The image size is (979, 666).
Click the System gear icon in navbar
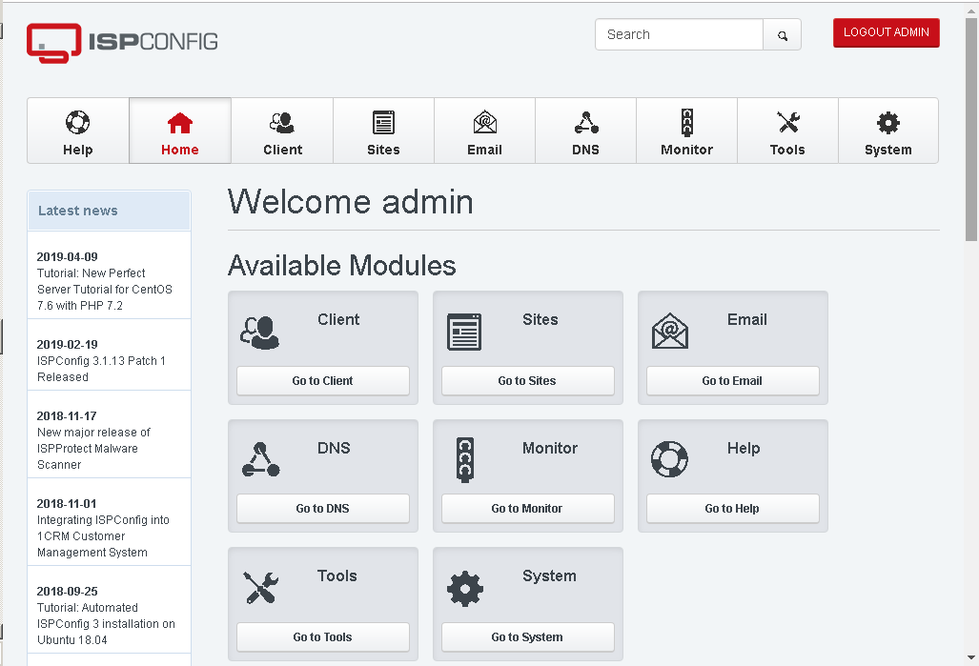[887, 123]
